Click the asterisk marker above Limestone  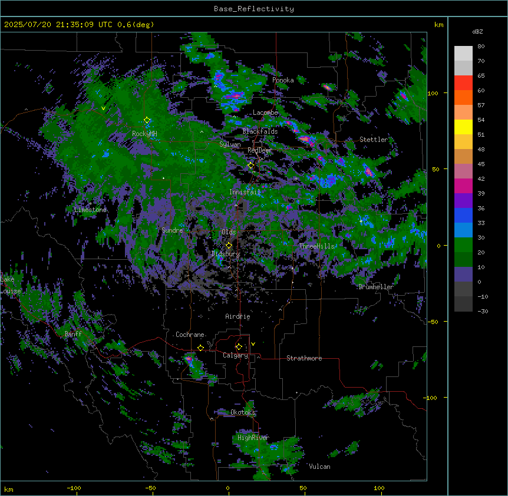click(90, 204)
